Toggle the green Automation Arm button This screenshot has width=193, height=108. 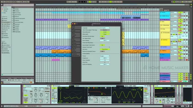[90, 2]
